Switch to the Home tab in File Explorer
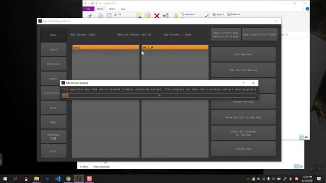The height and width of the screenshot is (183, 326). pyautogui.click(x=100, y=9)
